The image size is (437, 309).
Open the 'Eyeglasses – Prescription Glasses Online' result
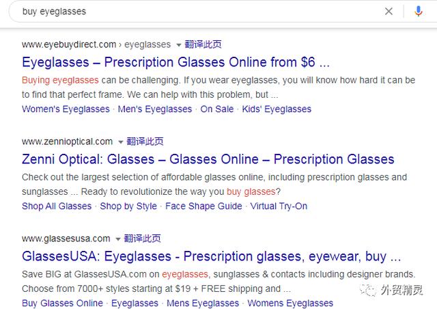click(175, 62)
